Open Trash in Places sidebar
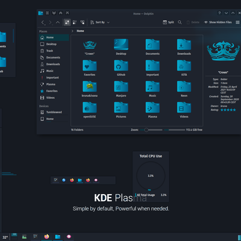 [54, 51]
